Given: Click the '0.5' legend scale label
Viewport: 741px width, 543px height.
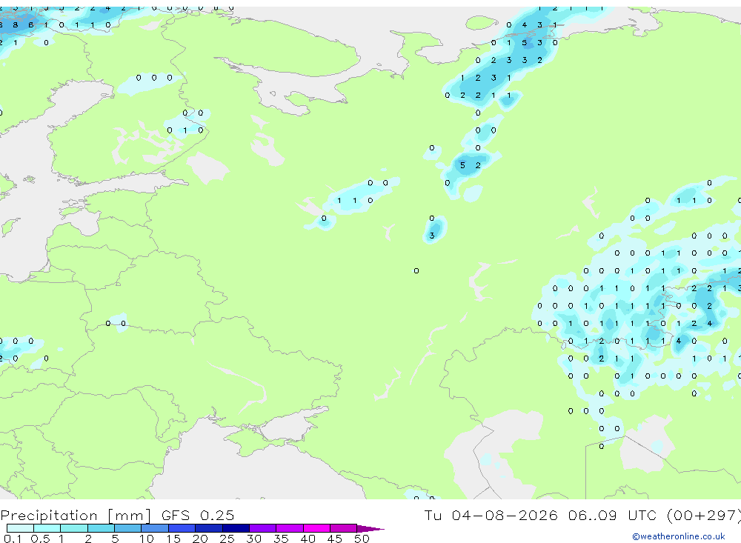Looking at the screenshot, I should [x=40, y=539].
